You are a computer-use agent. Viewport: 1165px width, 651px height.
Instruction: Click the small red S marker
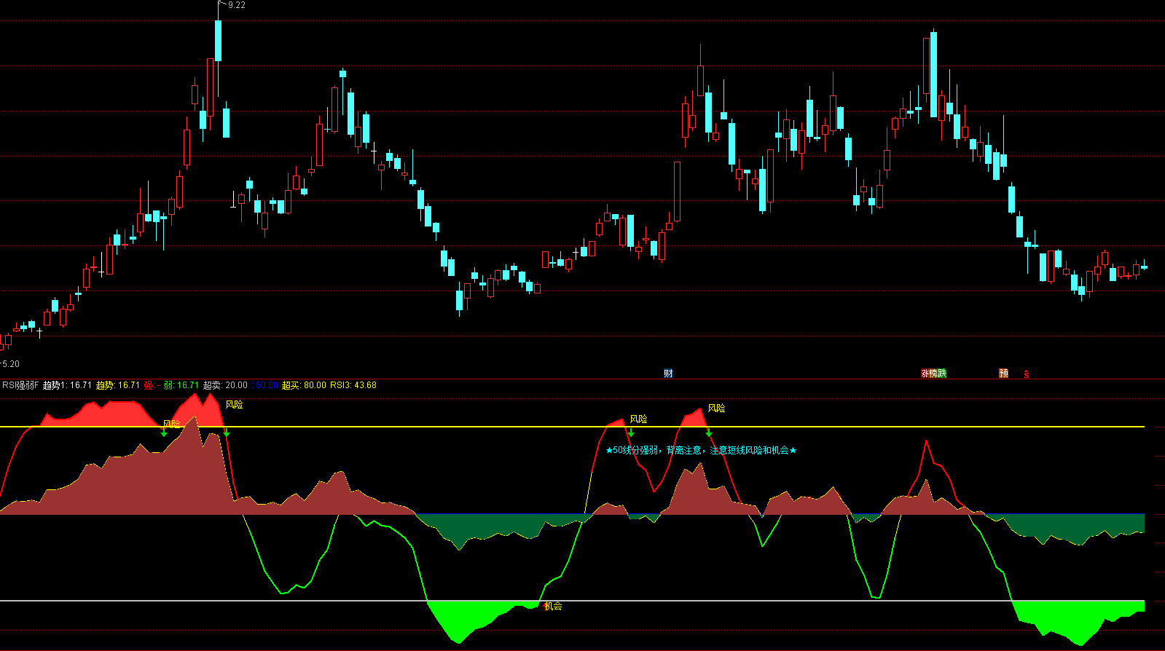1027,374
